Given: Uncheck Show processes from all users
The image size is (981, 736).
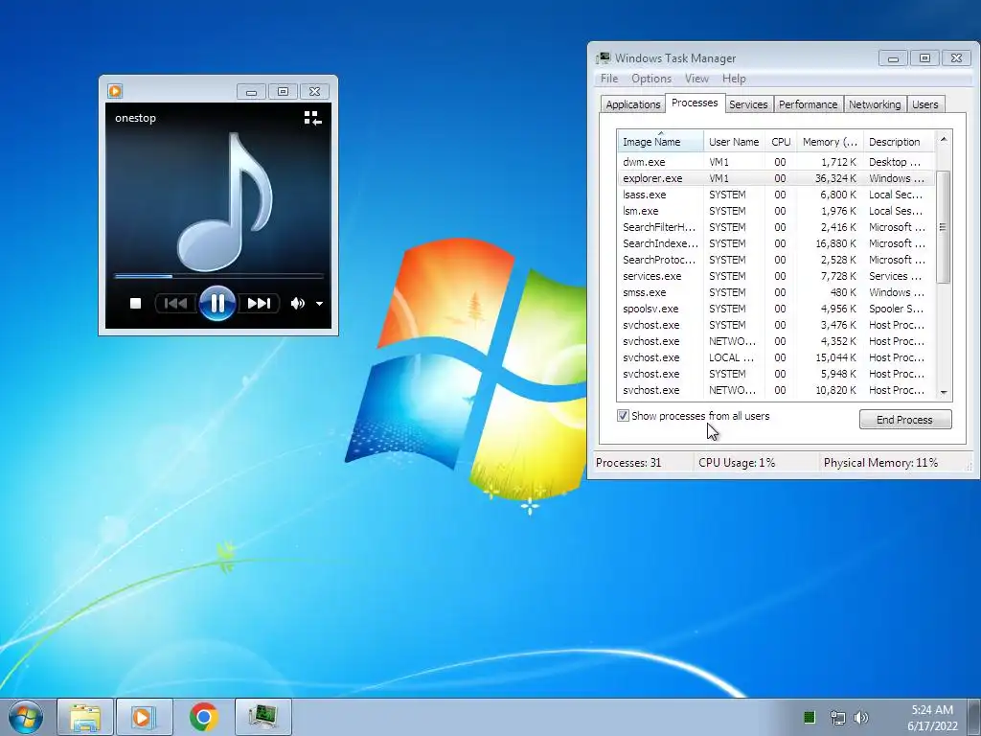Looking at the screenshot, I should click(x=623, y=416).
